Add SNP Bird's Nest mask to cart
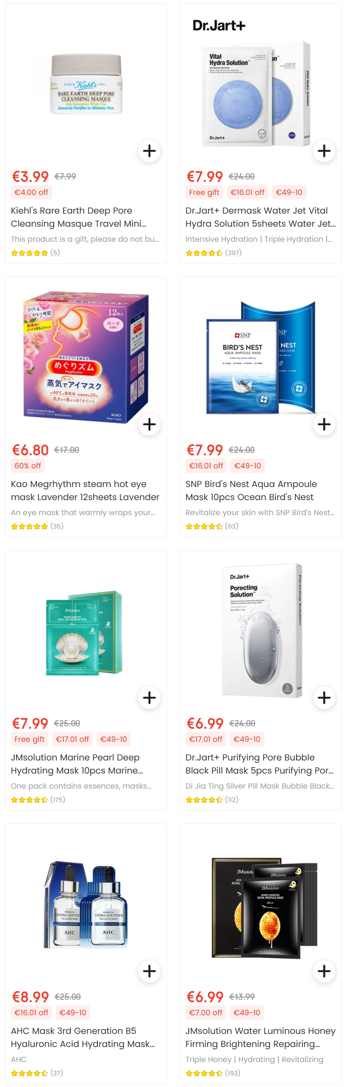The height and width of the screenshot is (1087, 346). (324, 424)
